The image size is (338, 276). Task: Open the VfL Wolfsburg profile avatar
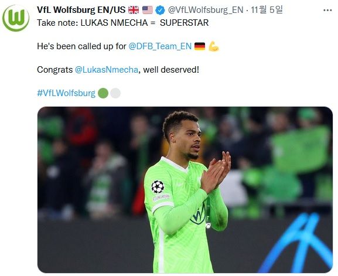point(16,18)
